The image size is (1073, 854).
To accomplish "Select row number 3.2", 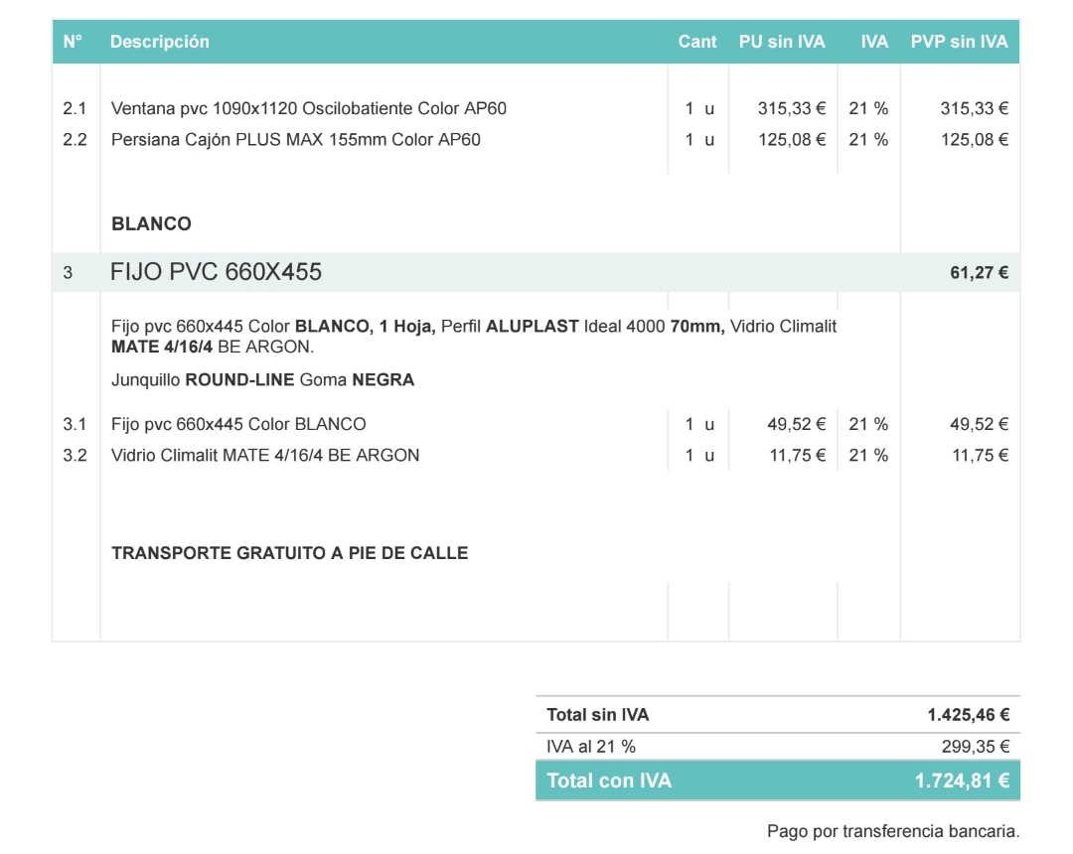I will click(x=75, y=456).
